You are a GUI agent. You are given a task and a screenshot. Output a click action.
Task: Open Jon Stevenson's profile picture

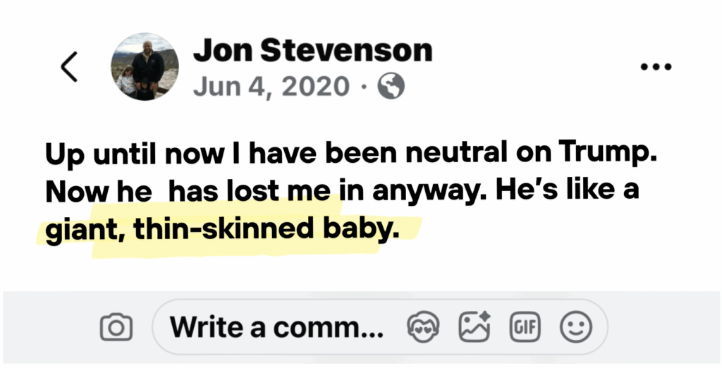pyautogui.click(x=145, y=66)
